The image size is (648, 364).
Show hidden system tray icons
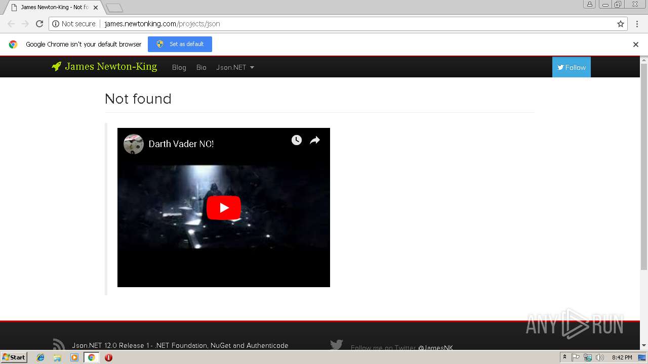coord(564,357)
